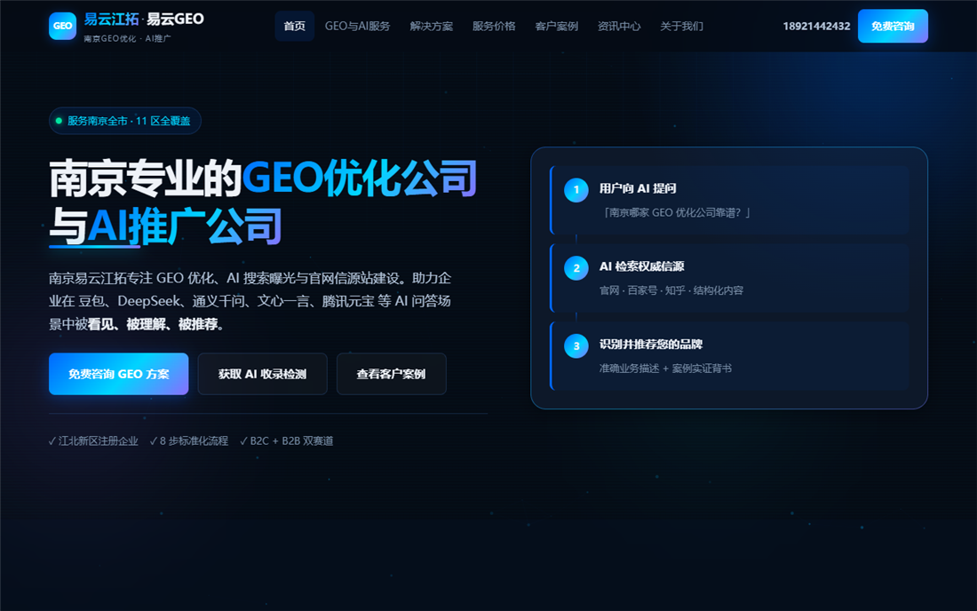Go to 关于我们 page
977x611 pixels.
681,26
